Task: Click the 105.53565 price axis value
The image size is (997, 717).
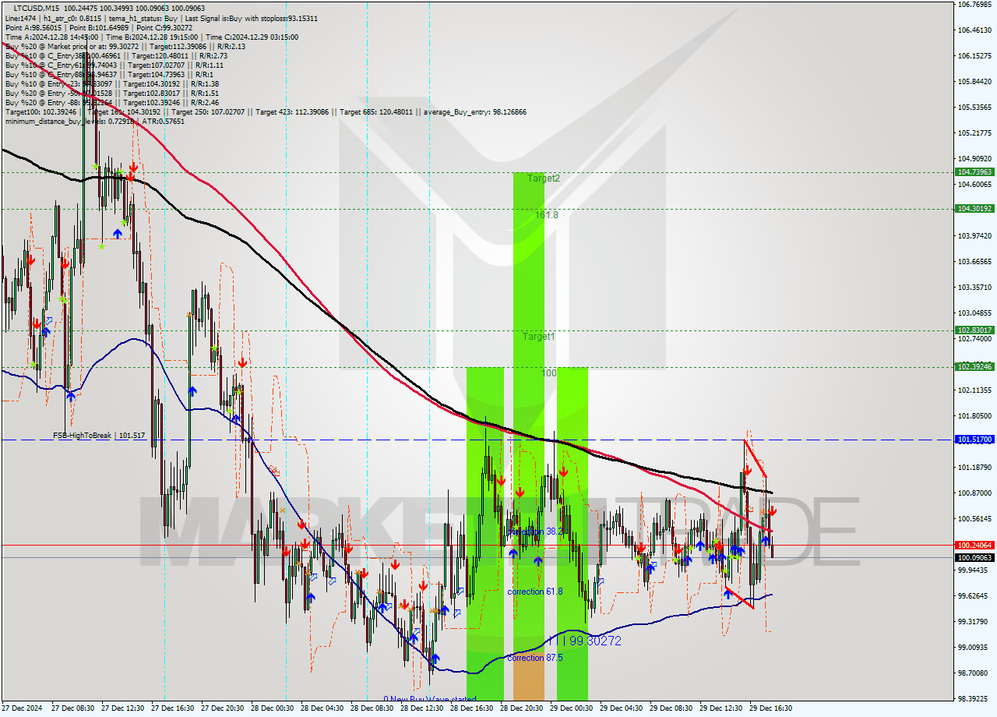Action: click(974, 107)
